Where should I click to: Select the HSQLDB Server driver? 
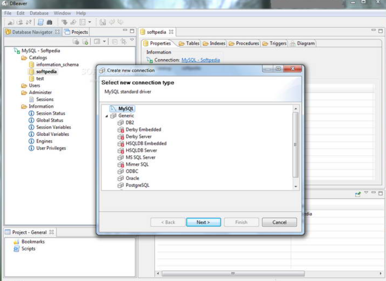(141, 150)
